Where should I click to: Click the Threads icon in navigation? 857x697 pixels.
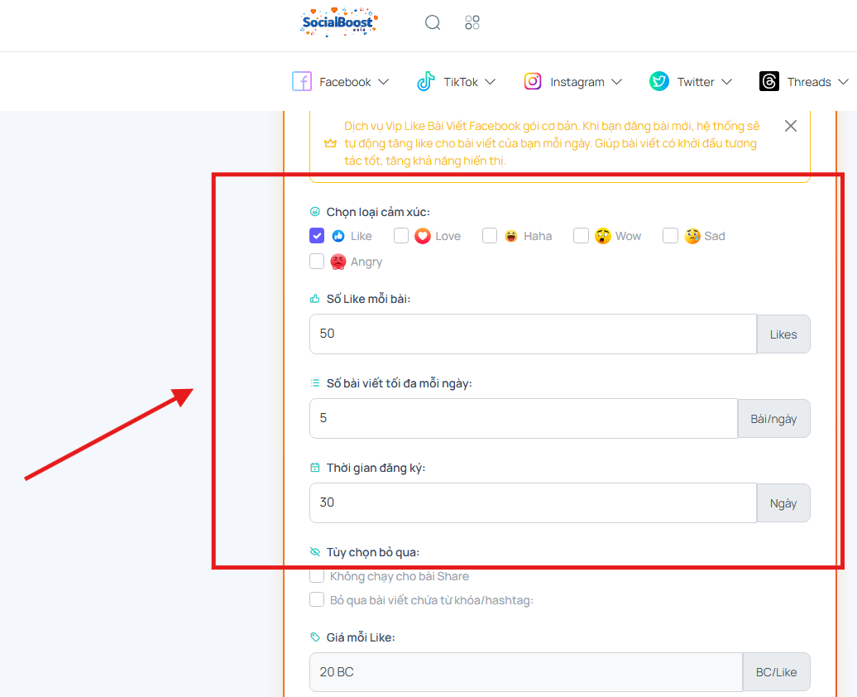tap(769, 81)
